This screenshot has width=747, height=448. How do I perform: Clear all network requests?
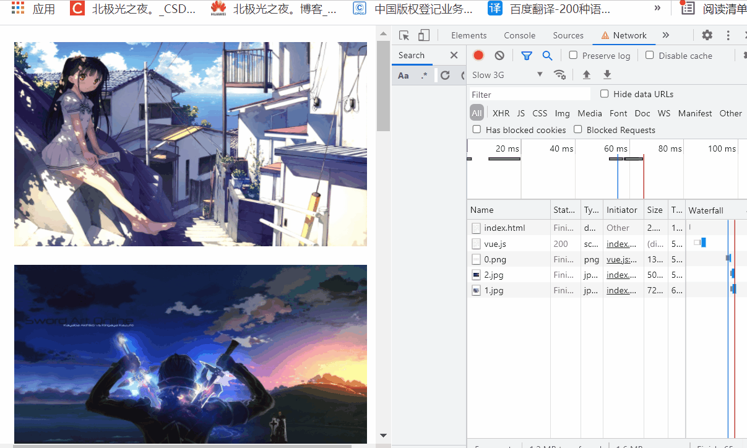(499, 55)
